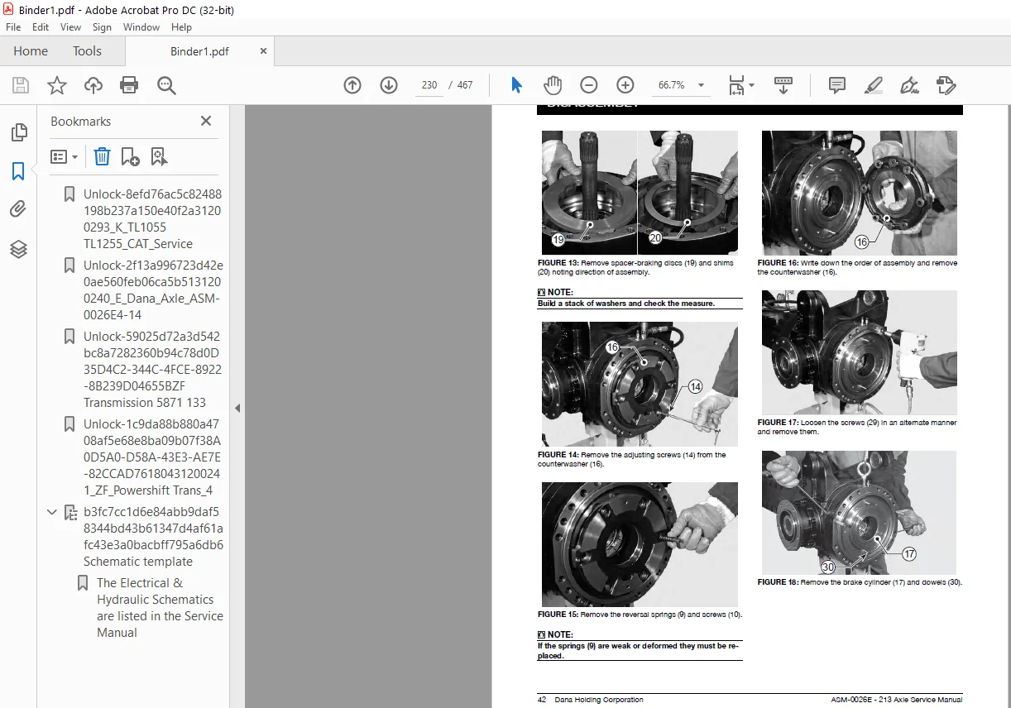Click the Figure 13 photo
Screen dimensions: 1011x708
(x=640, y=192)
